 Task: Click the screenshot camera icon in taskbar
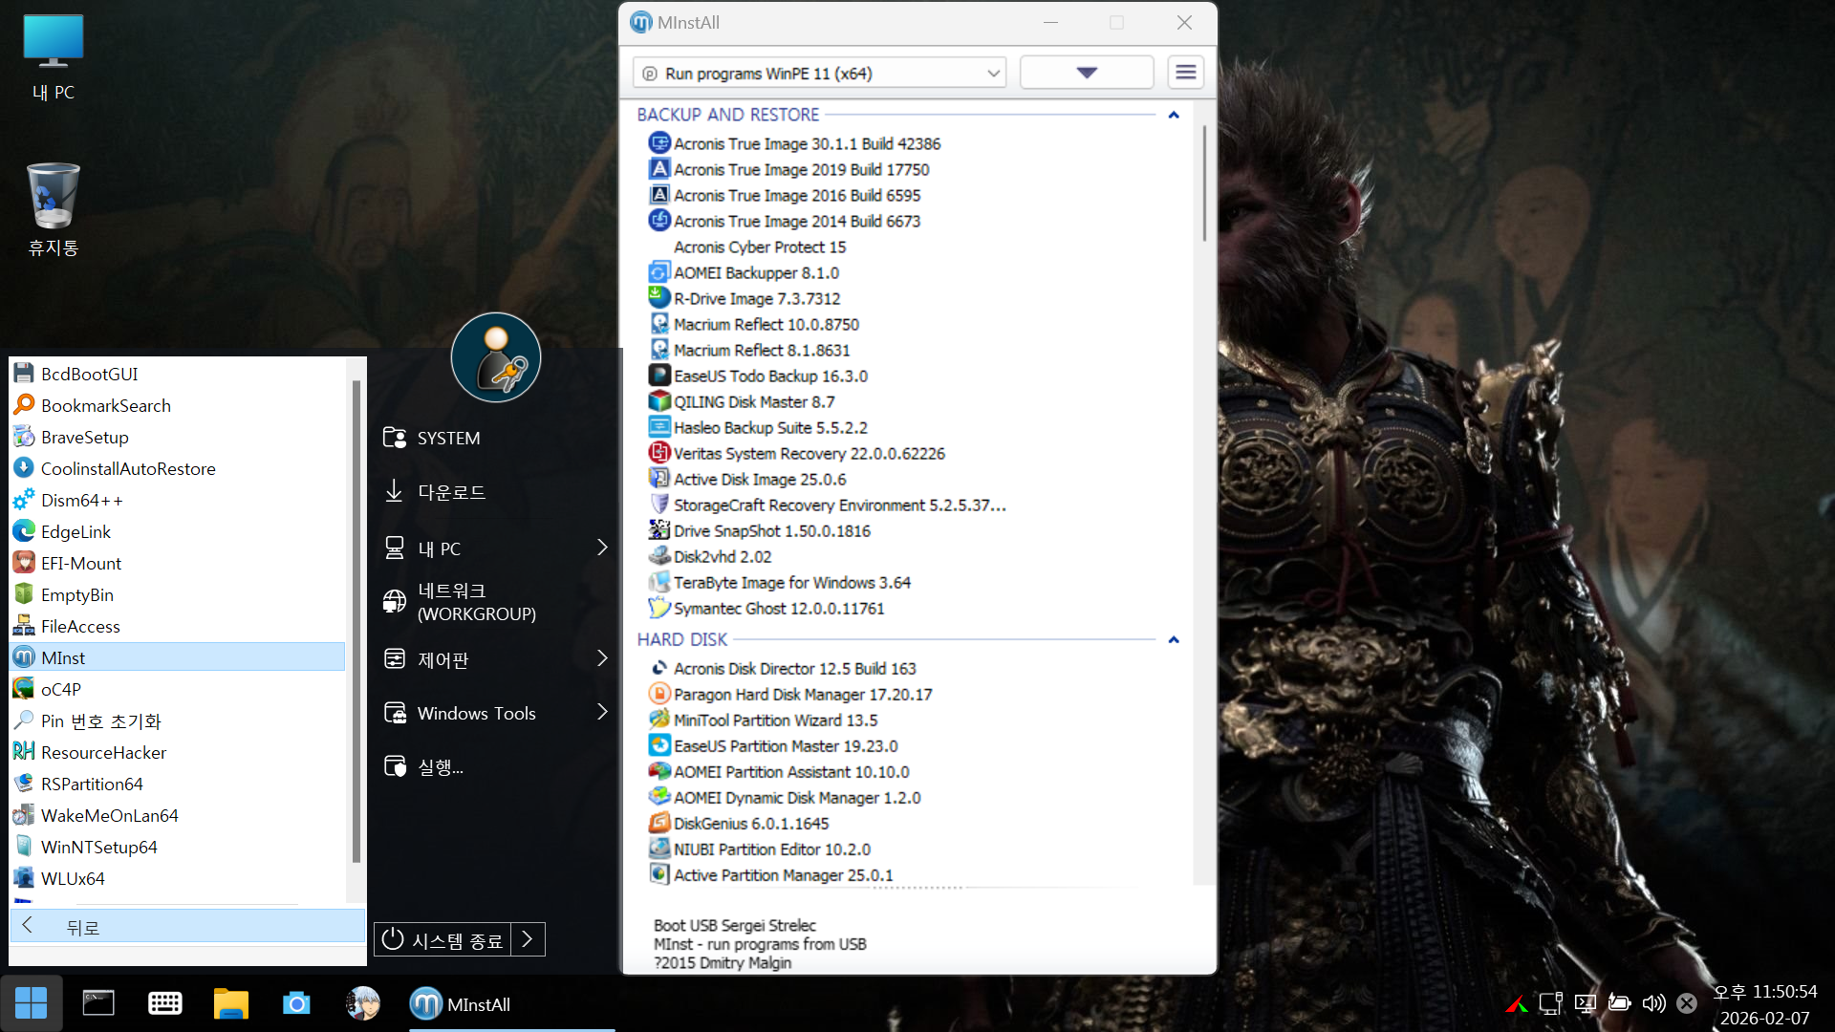tap(296, 1003)
